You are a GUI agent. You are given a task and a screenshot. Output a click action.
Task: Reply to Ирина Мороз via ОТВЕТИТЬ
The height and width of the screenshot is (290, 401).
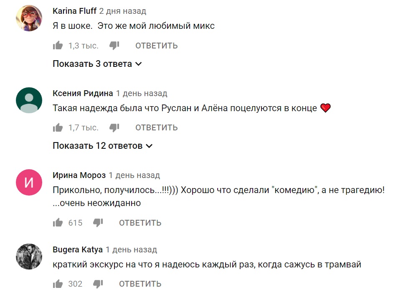point(140,223)
